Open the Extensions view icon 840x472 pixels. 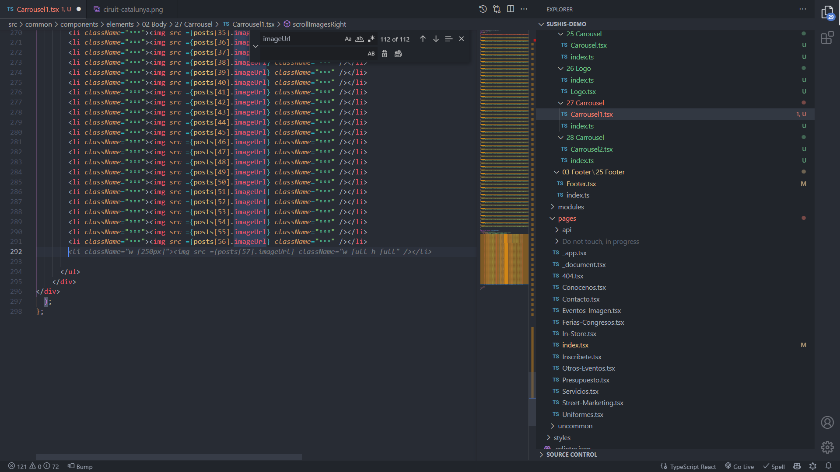[x=827, y=38]
